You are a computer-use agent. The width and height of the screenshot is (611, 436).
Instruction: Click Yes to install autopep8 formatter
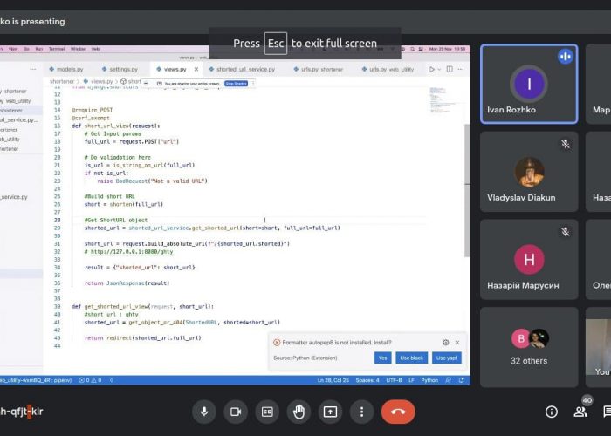[382, 358]
